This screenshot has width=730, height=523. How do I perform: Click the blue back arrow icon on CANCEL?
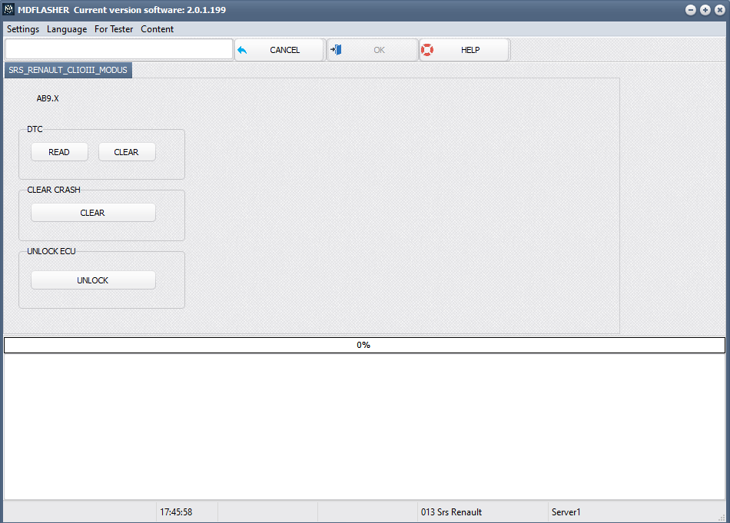pyautogui.click(x=242, y=50)
